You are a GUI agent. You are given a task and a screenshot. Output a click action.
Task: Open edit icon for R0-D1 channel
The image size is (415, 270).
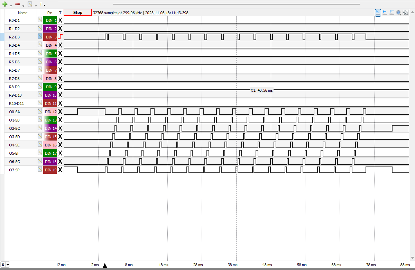coord(40,20)
